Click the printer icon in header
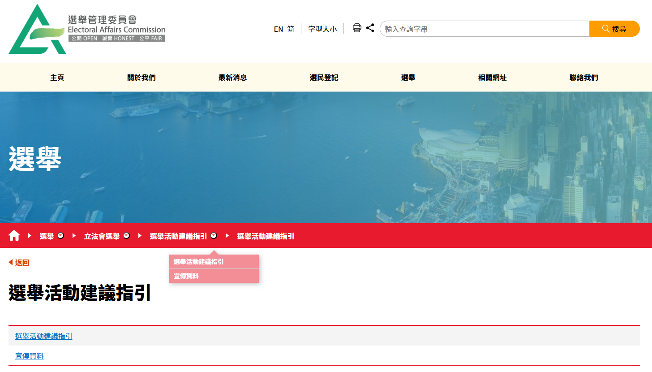 (x=357, y=28)
